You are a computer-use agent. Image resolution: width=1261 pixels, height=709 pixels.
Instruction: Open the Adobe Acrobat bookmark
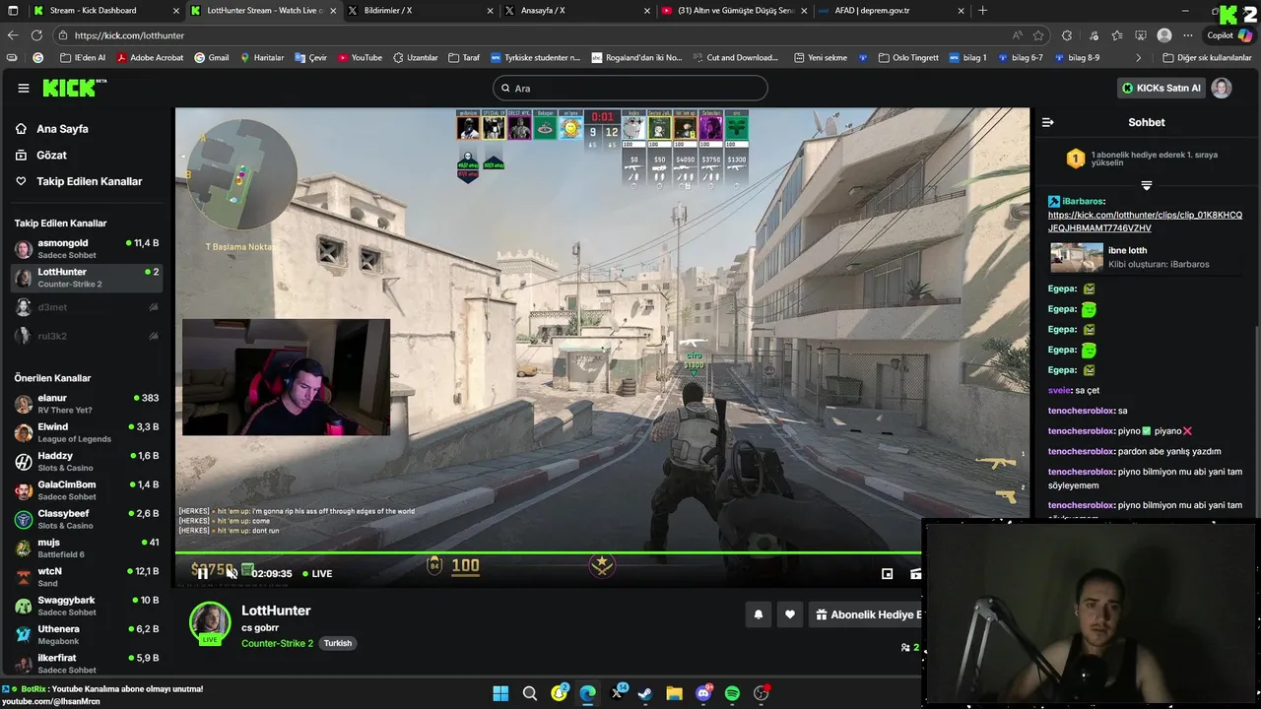[150, 57]
